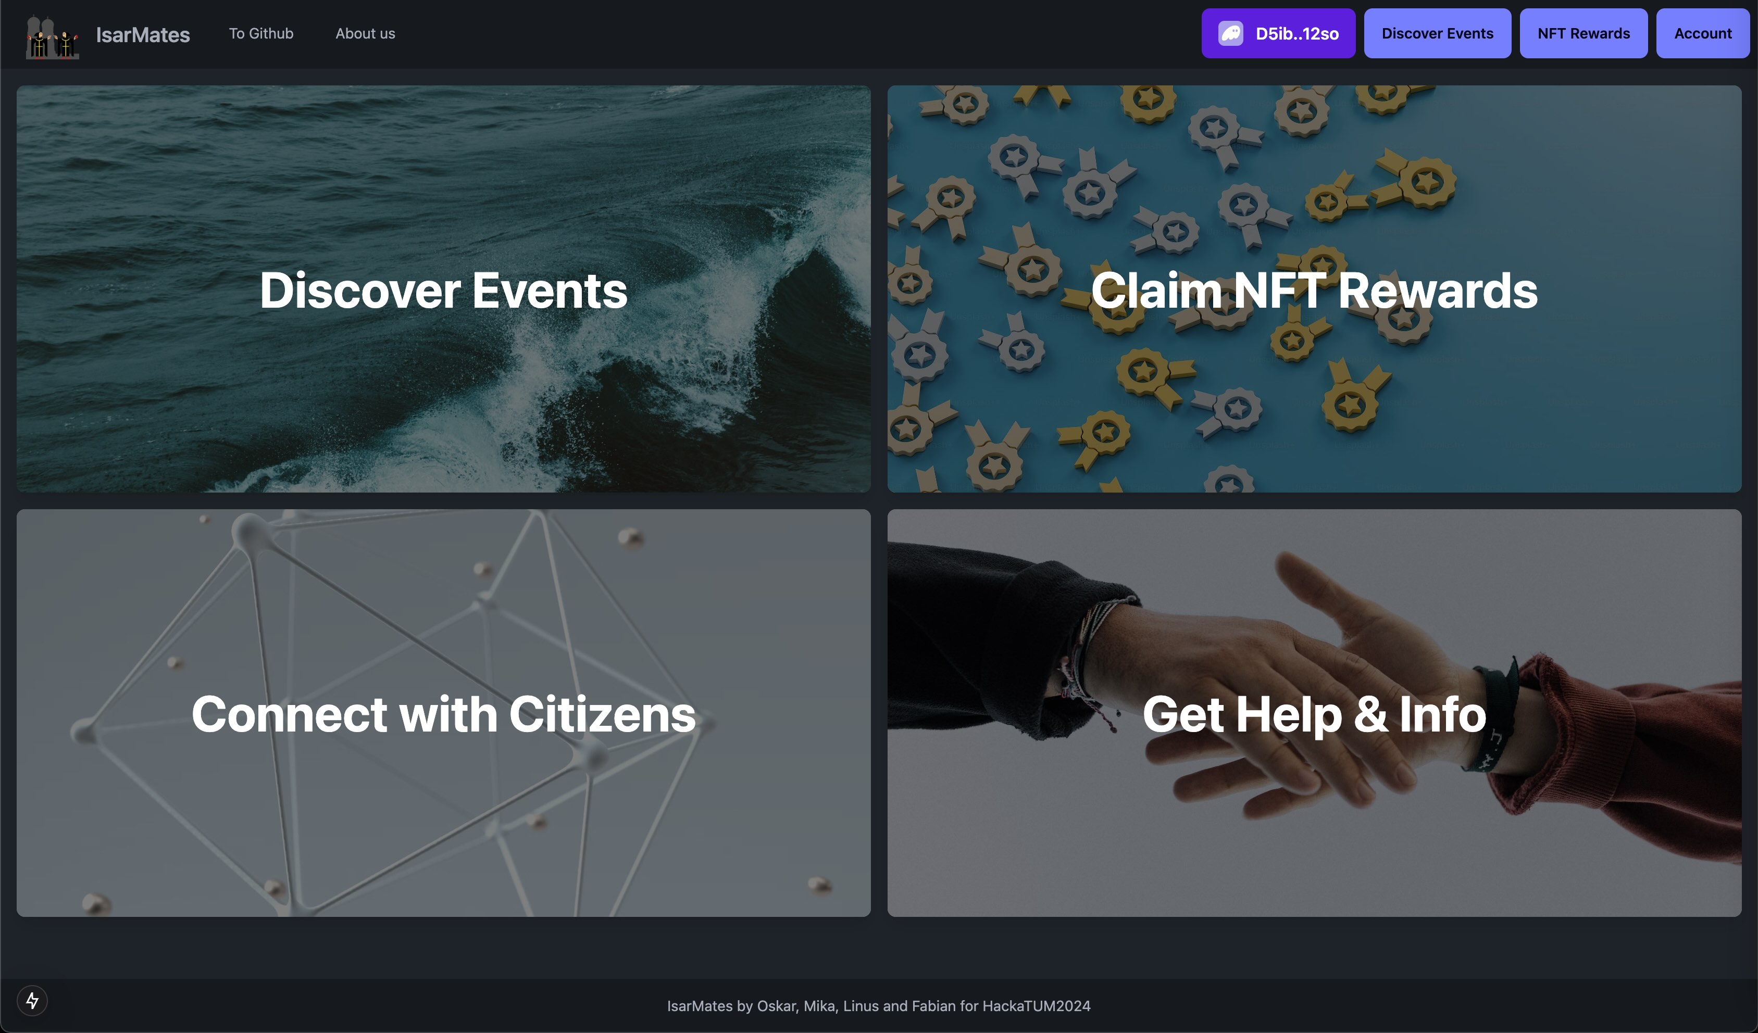Click the Discover Events heading text
The image size is (1758, 1033).
(444, 290)
